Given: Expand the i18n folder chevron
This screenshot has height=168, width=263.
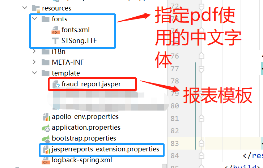Looking at the screenshot, I should pyautogui.click(x=34, y=51).
